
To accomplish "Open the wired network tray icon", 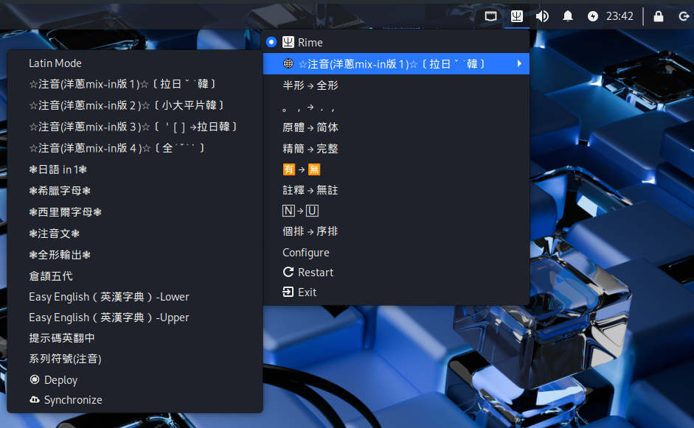I will (x=491, y=15).
